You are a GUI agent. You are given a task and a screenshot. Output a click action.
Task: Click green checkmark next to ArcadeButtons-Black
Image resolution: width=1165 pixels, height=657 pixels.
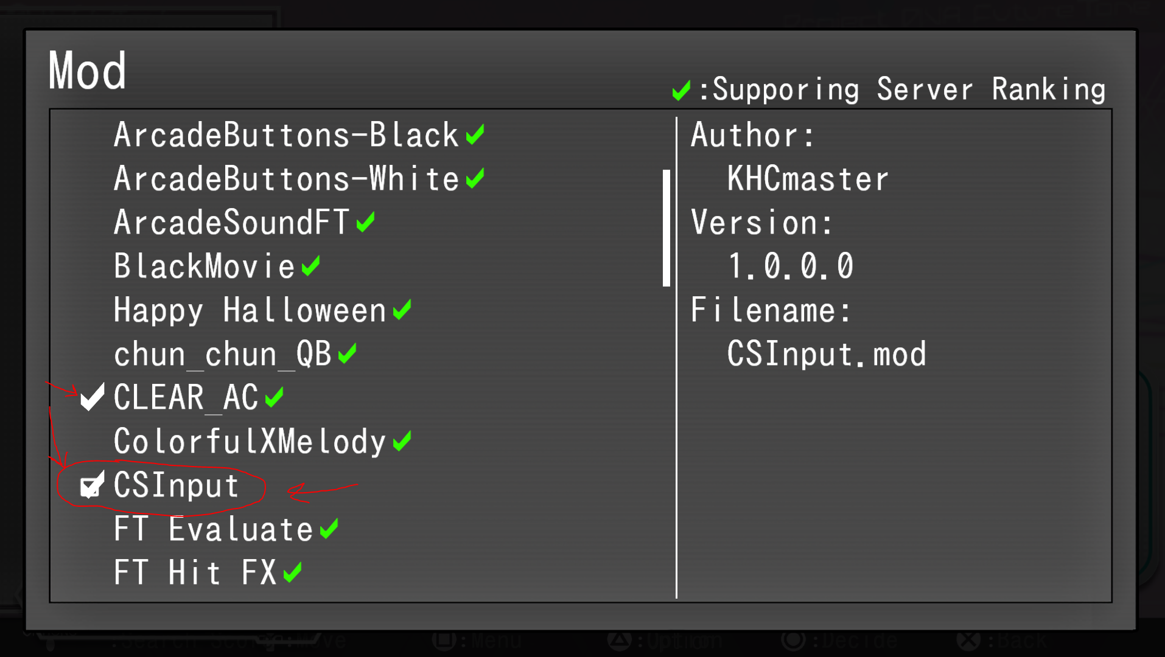(475, 134)
